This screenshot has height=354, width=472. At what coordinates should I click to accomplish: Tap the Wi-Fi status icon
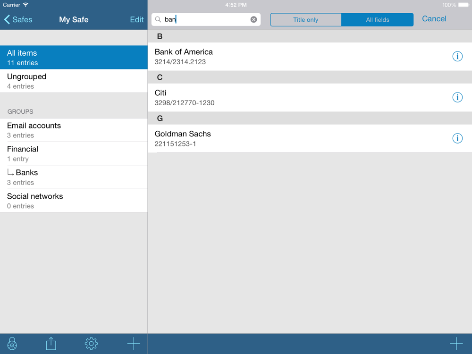click(26, 5)
